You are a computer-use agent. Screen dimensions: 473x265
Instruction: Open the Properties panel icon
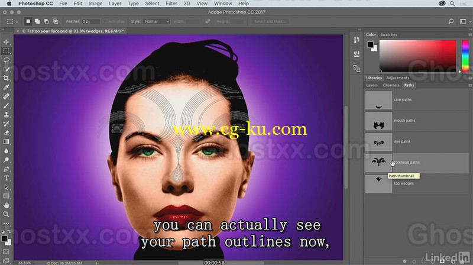point(357,54)
